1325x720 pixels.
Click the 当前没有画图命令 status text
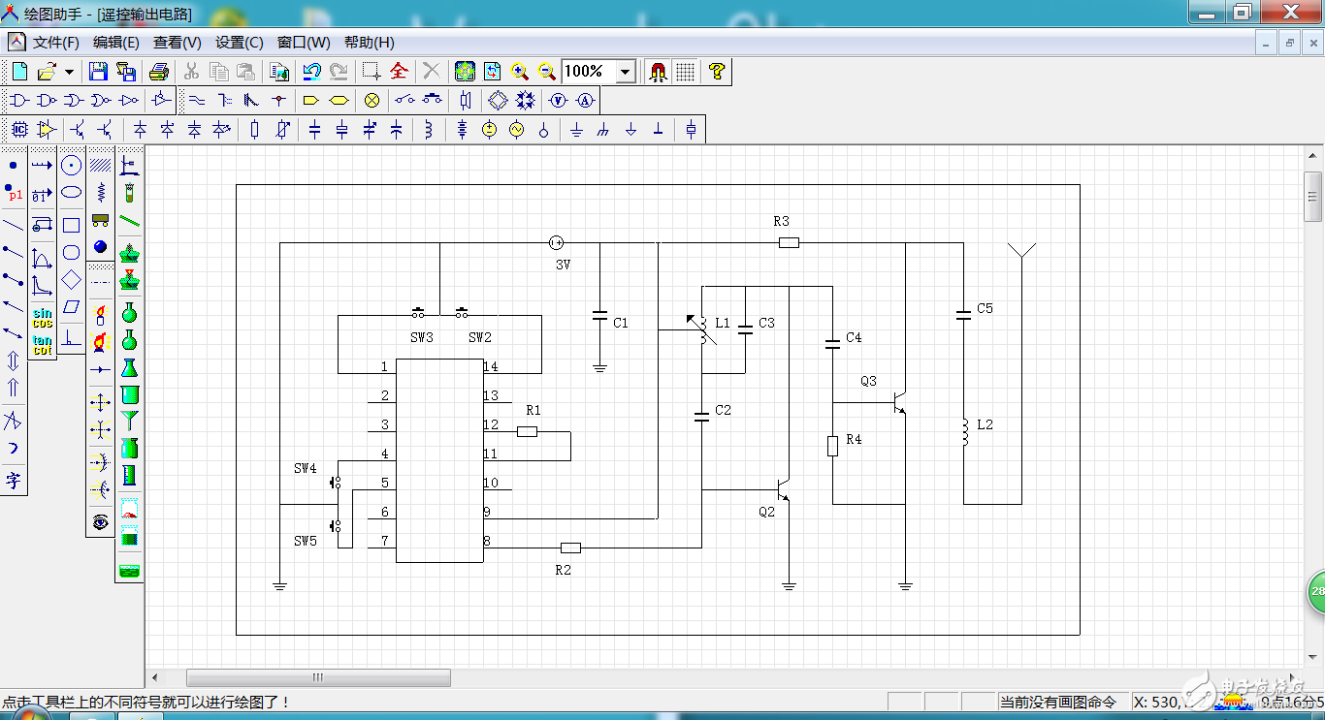(x=1058, y=702)
